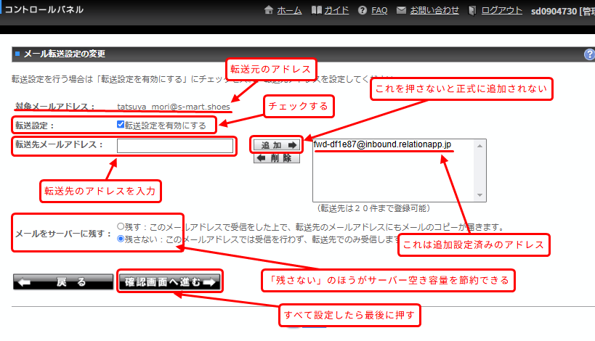Click the door icon beside ログアウト
This screenshot has width=595, height=341.
tap(474, 10)
